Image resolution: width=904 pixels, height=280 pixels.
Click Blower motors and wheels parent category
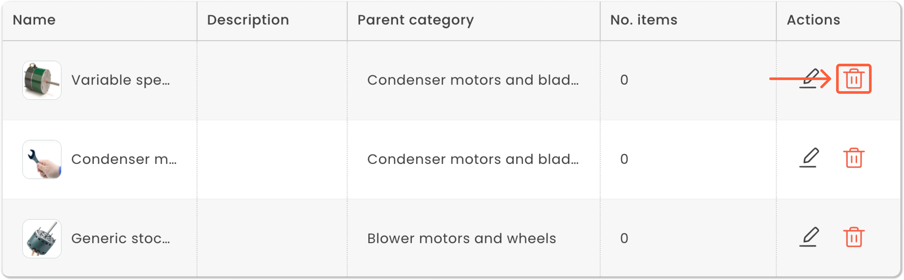pyautogui.click(x=462, y=239)
